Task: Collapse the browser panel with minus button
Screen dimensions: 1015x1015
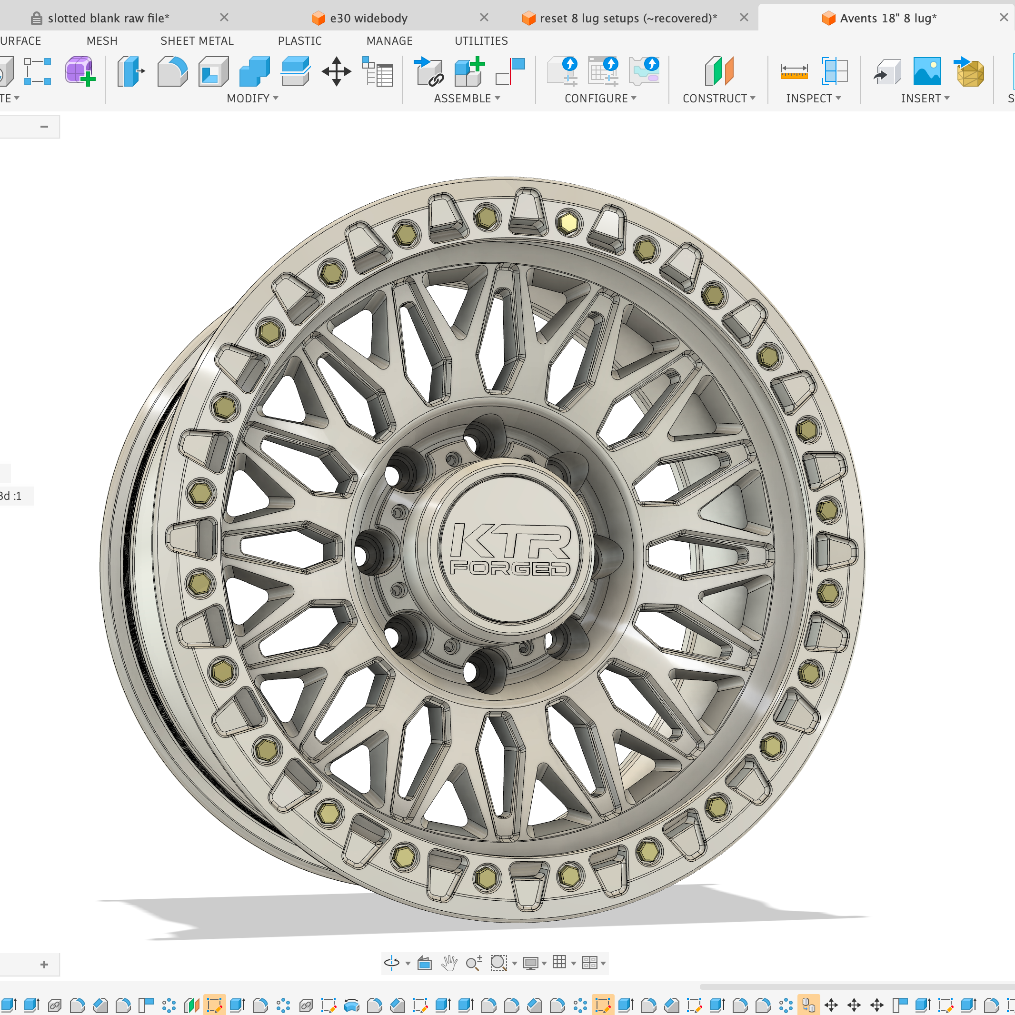Action: click(x=44, y=126)
